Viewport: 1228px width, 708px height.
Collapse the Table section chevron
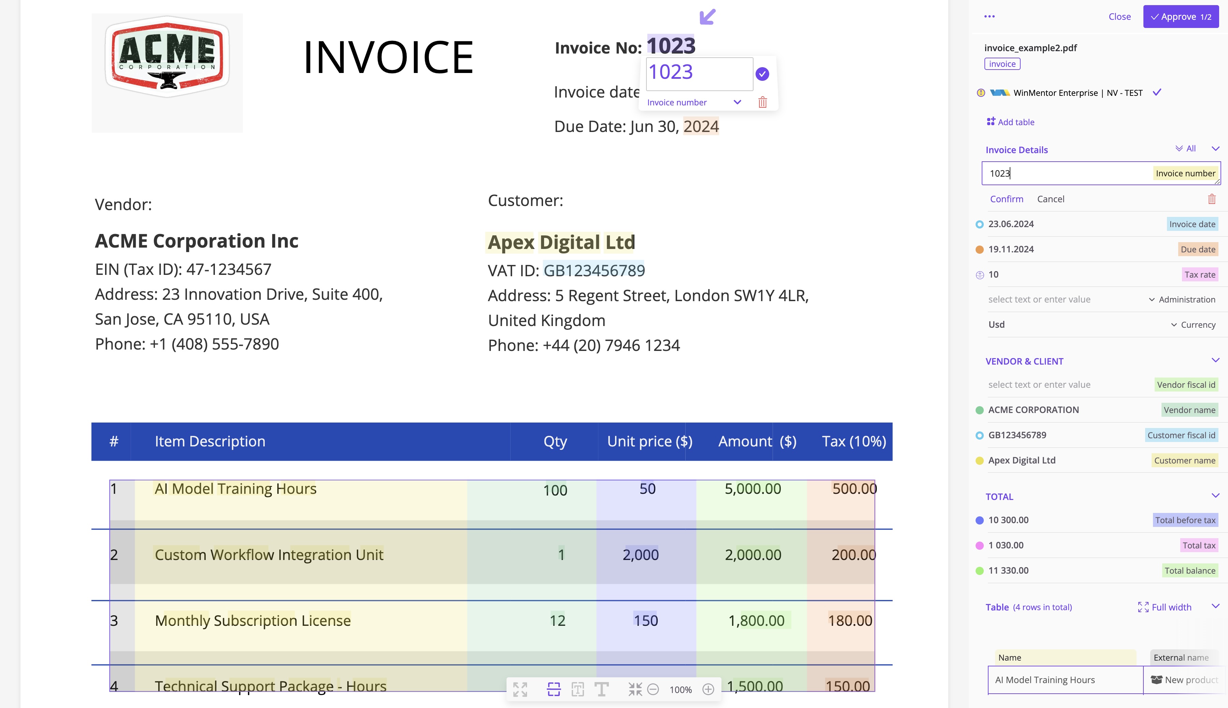click(x=1215, y=606)
